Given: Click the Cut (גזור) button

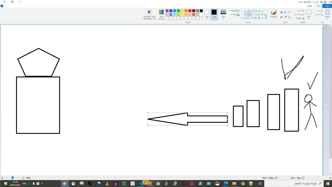Looking at the screenshot, I should click(x=320, y=11).
